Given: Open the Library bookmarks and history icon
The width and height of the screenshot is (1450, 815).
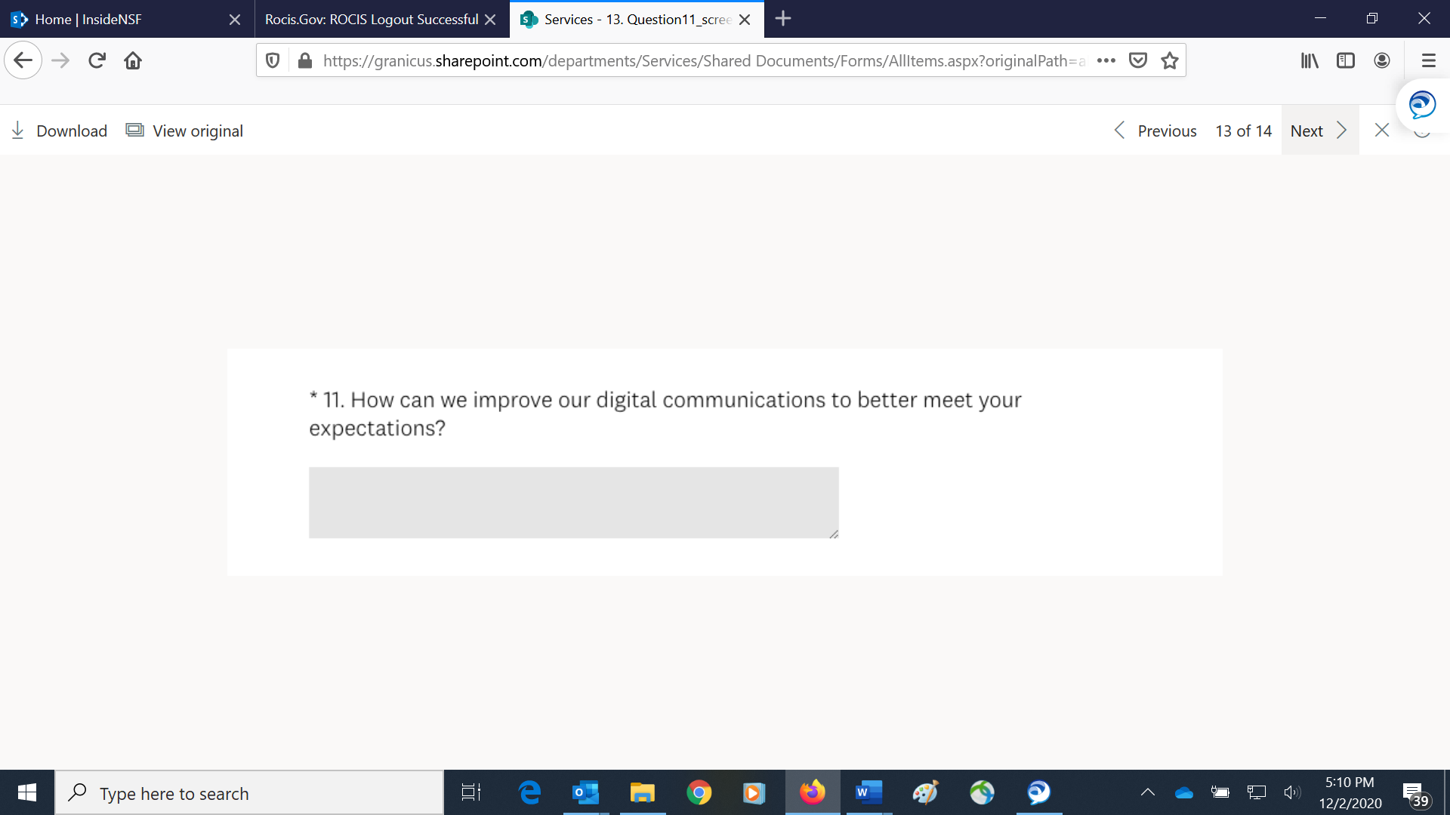Looking at the screenshot, I should click(1309, 60).
